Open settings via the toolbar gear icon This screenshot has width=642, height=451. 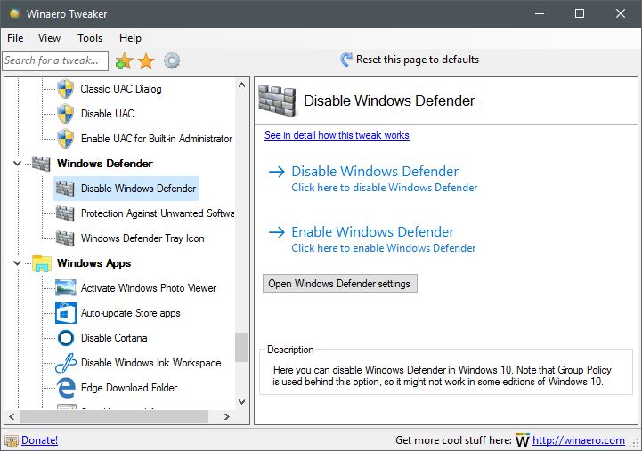[172, 60]
